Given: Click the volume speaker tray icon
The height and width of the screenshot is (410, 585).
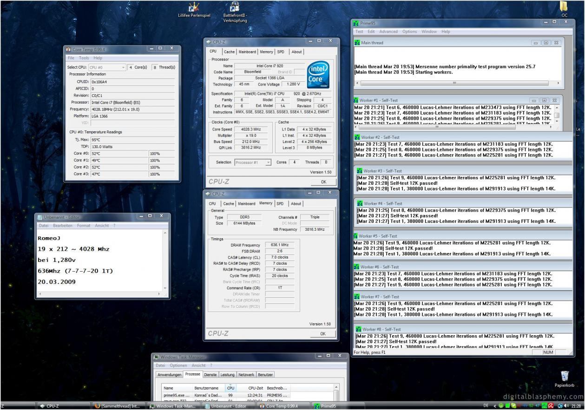Looking at the screenshot, I should [x=567, y=406].
